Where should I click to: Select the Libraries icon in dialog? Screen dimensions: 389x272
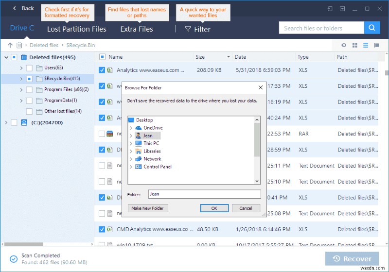(x=139, y=151)
